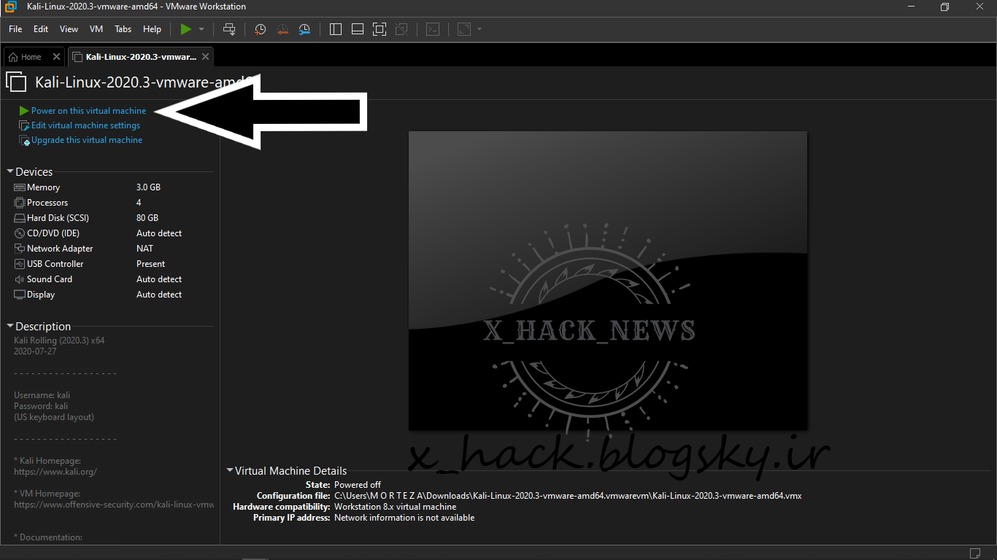
Task: Close the Kali-Linux-2020.3 tab
Action: (205, 57)
